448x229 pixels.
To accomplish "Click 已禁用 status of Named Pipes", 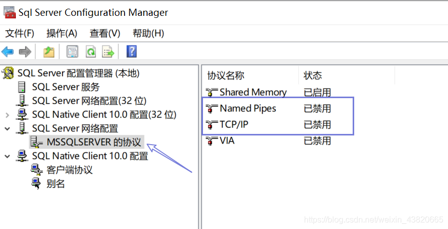I will click(x=317, y=108).
